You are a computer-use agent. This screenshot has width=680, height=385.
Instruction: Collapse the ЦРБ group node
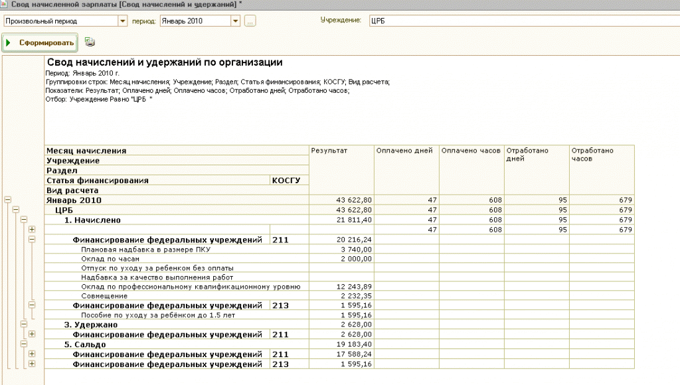[x=16, y=210]
